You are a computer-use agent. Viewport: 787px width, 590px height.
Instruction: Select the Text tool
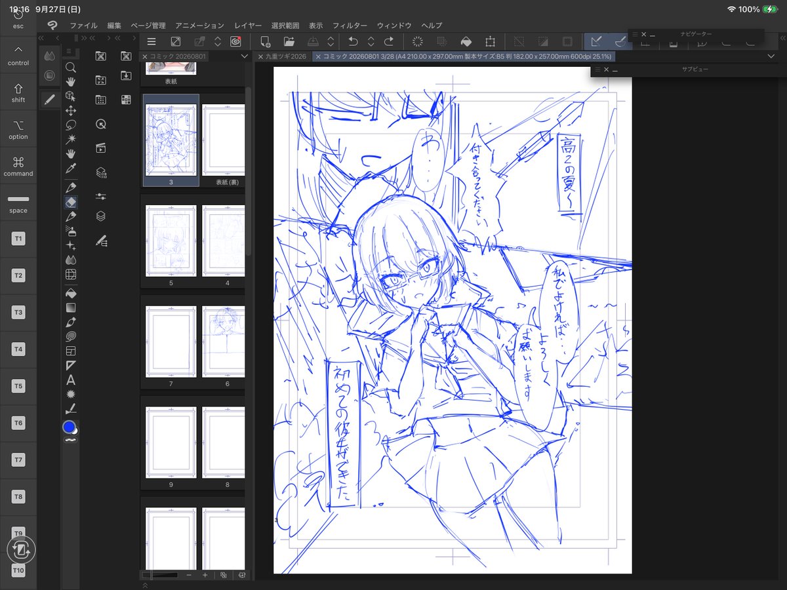coord(71,380)
